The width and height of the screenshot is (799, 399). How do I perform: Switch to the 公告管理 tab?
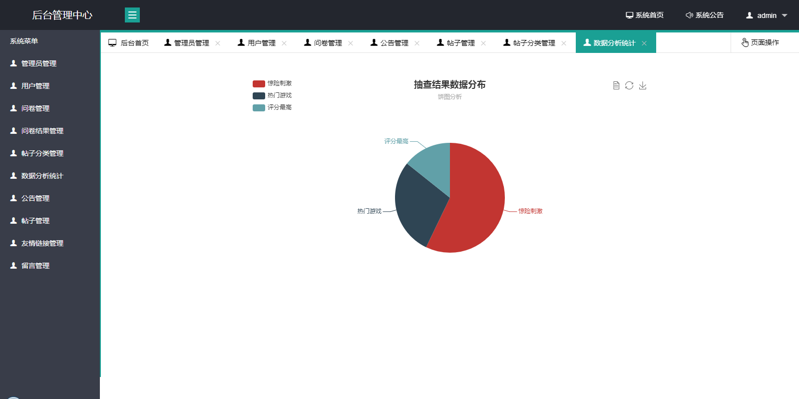(x=395, y=43)
